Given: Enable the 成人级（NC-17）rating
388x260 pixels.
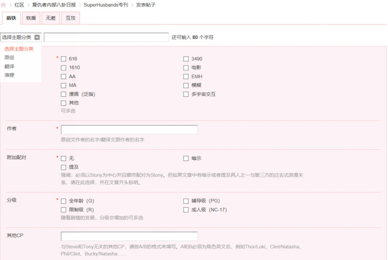Looking at the screenshot, I should [x=186, y=210].
